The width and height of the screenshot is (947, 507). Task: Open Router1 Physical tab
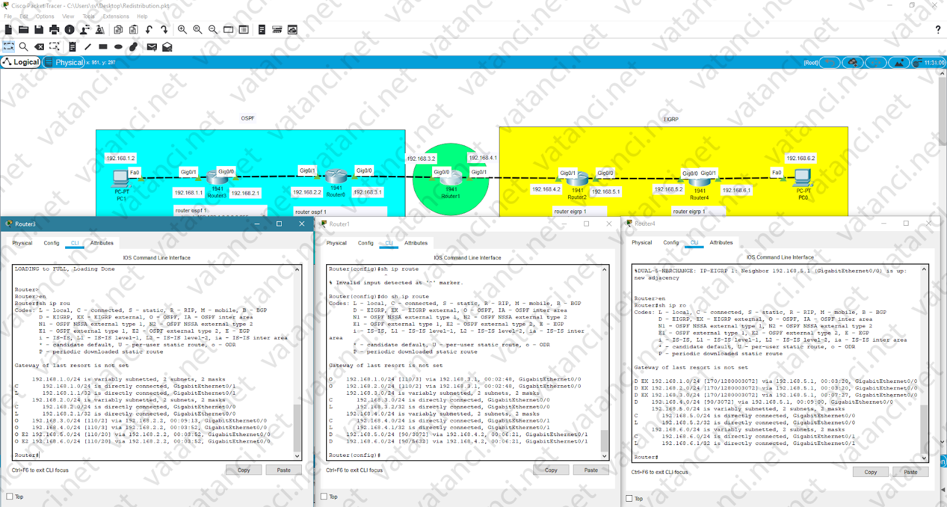click(x=336, y=243)
